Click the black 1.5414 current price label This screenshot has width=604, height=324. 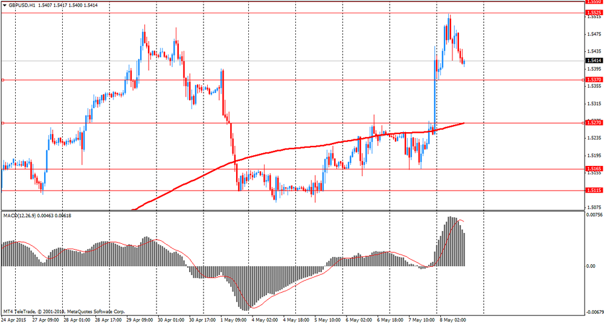pos(594,60)
